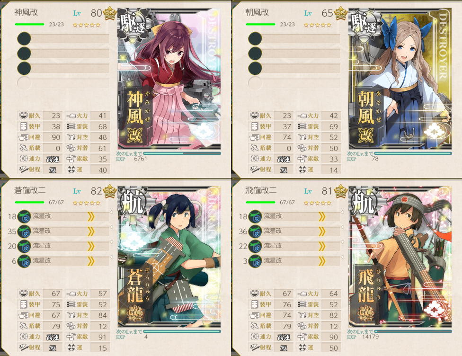Click the triangle marker on 蒼龍改二's 6-plane slot
462x356 pixels.
(x=111, y=257)
